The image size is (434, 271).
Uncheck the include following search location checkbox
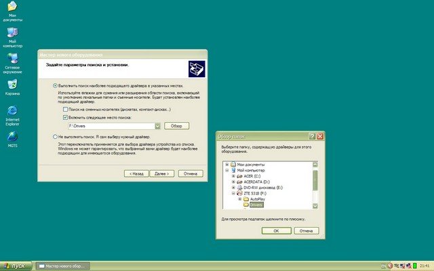65,117
